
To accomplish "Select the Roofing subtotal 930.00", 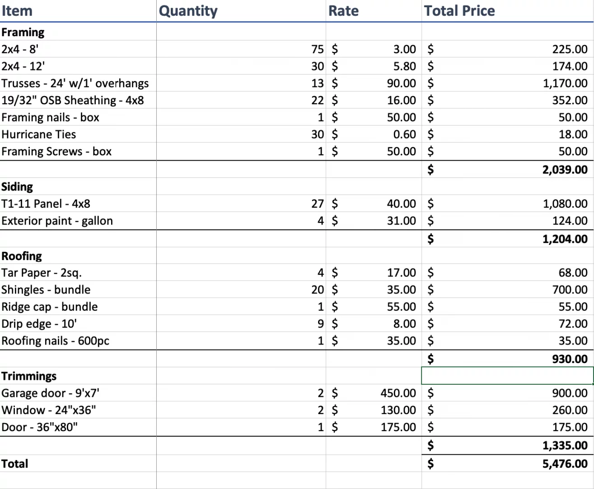I will pyautogui.click(x=508, y=359).
